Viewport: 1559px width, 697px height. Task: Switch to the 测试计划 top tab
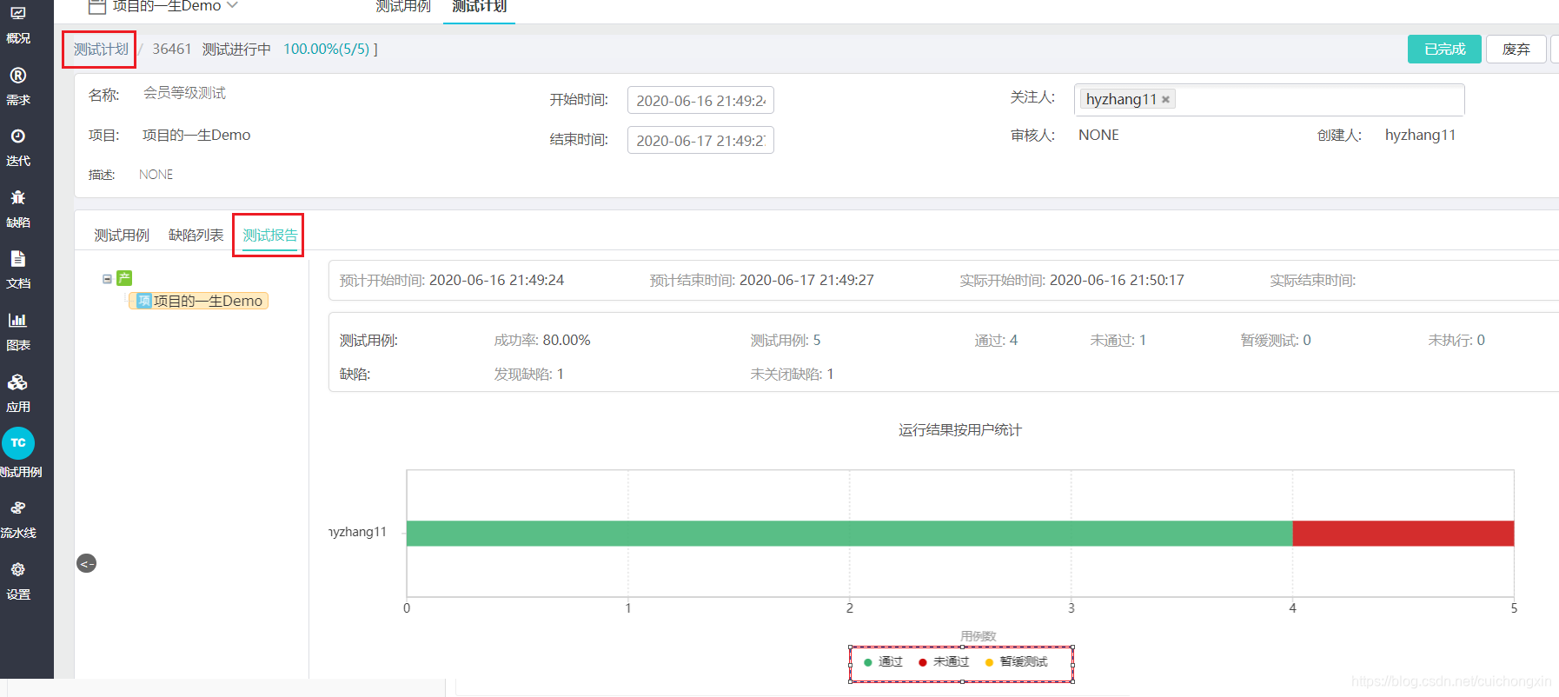(479, 7)
